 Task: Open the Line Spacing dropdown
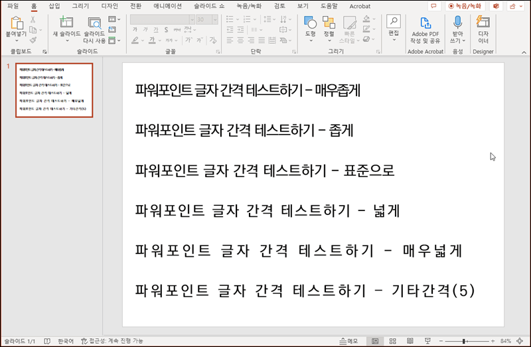[269, 19]
